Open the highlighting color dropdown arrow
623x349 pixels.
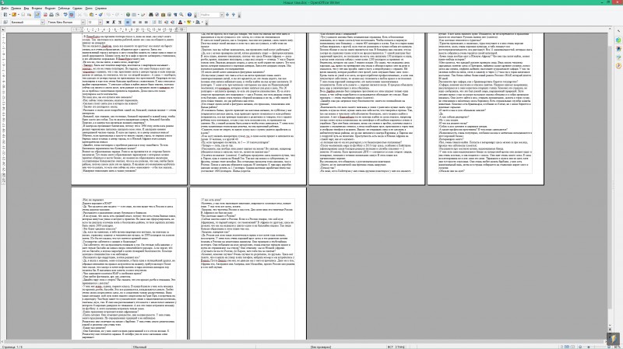193,23
